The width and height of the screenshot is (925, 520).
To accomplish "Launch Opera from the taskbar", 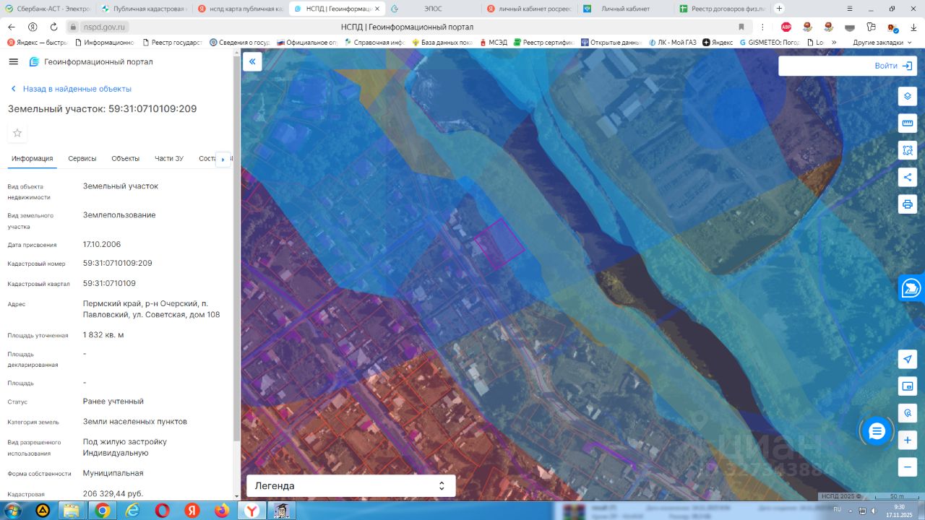I will click(162, 511).
